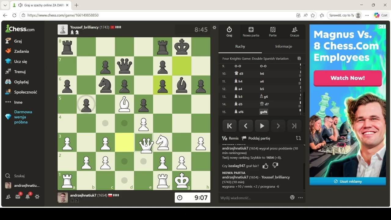Click the opening book icon
391x220 pixels.
click(x=299, y=58)
